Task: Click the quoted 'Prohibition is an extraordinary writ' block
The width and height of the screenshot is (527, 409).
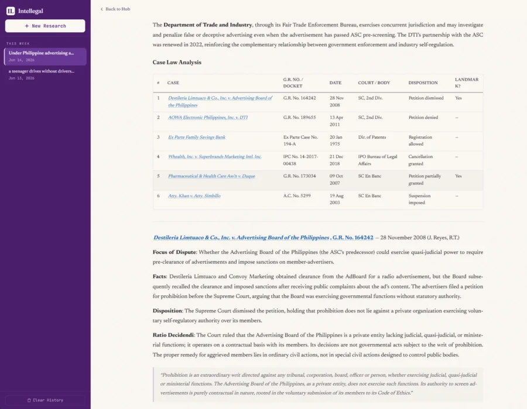Action: click(318, 384)
